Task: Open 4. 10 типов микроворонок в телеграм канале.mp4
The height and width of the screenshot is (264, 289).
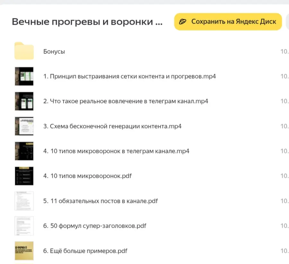Action: coord(116,151)
